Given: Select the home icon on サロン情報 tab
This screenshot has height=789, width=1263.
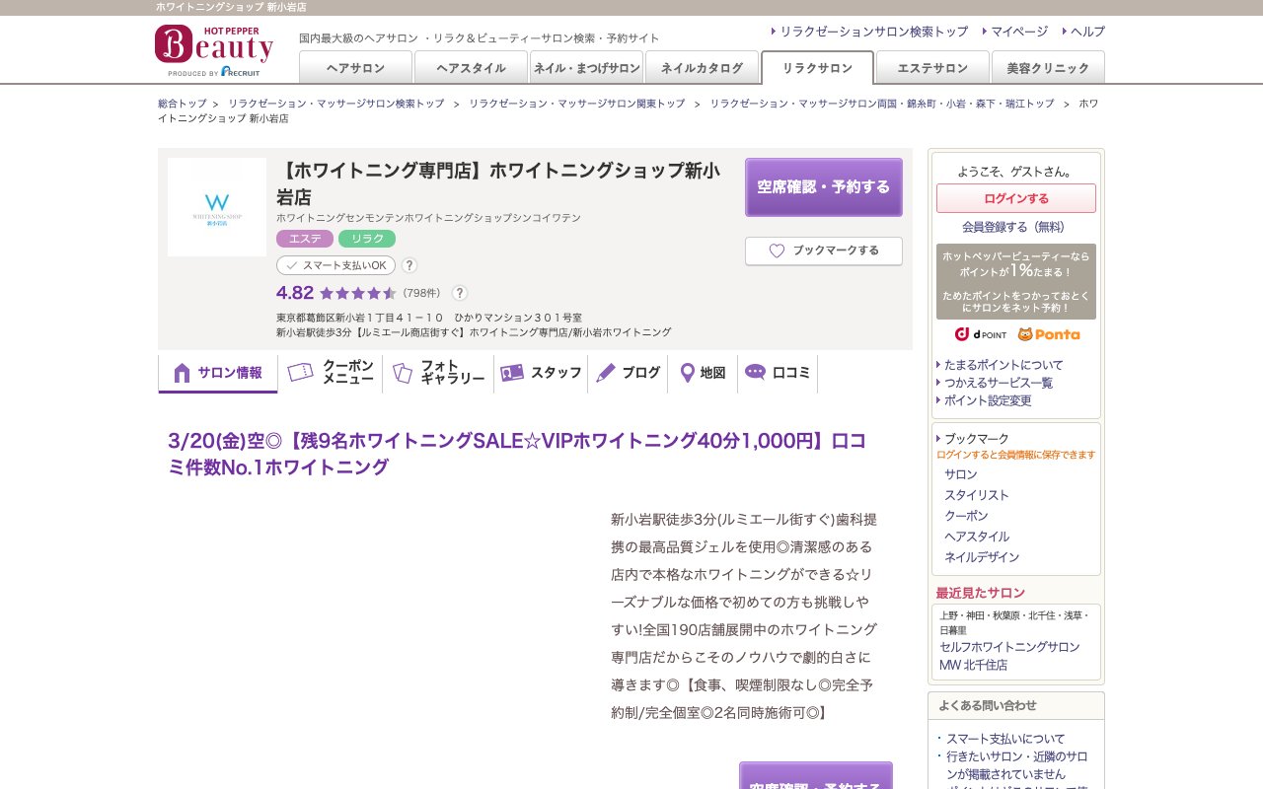Looking at the screenshot, I should [x=182, y=373].
